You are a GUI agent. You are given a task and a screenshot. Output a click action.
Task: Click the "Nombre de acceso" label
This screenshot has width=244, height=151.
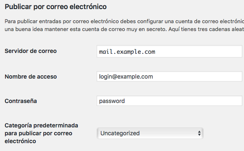point(31,77)
